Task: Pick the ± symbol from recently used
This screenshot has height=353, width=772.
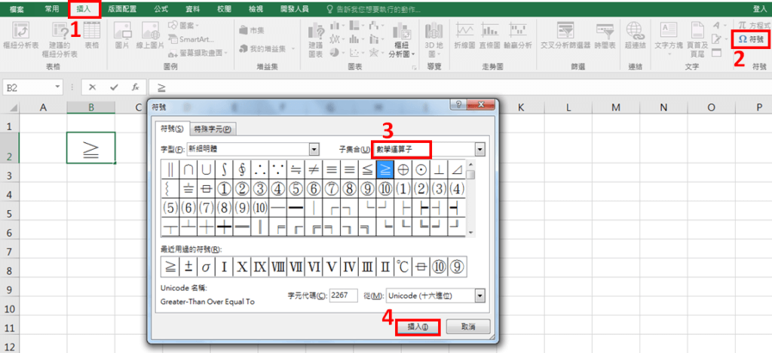Action: [188, 266]
